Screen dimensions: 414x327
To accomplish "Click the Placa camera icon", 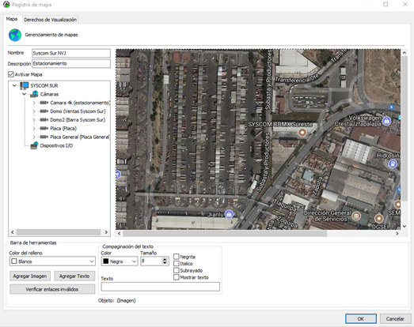I will click(x=44, y=128).
